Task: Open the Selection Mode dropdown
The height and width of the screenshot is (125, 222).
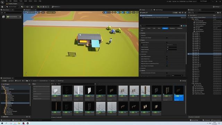Action: coord(12,7)
